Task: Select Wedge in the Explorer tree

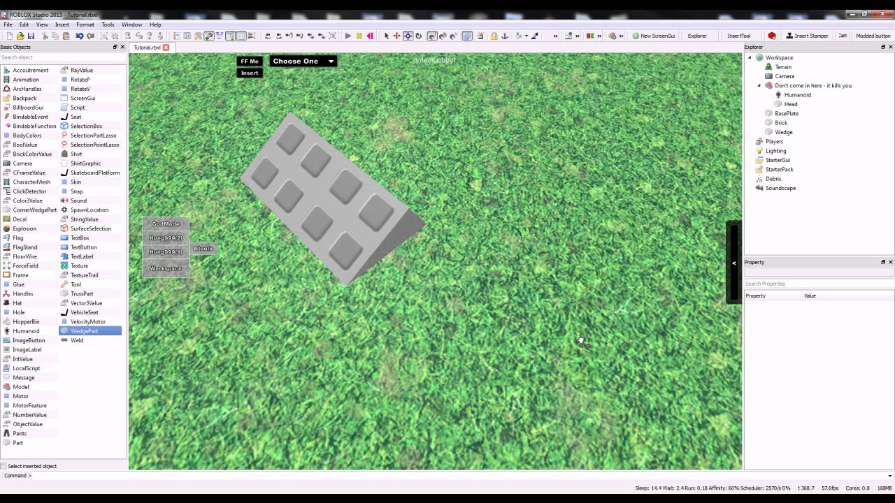Action: [x=784, y=132]
